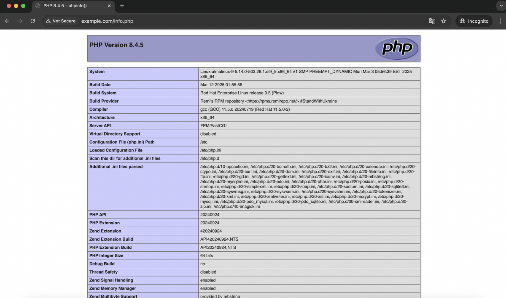Open a new tab with plus icon
Viewport: 506px width, 298px height.
click(x=122, y=6)
